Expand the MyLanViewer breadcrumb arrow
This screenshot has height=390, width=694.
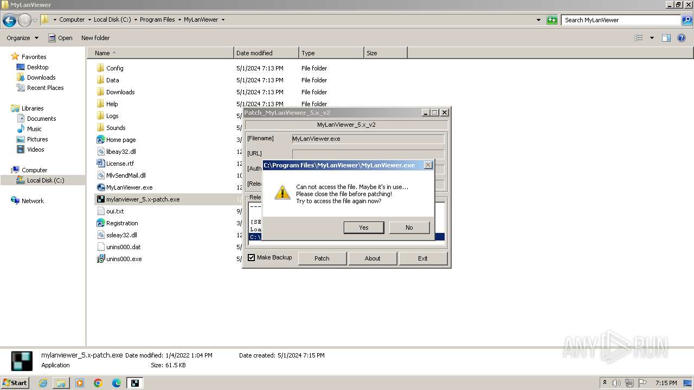[x=223, y=19]
